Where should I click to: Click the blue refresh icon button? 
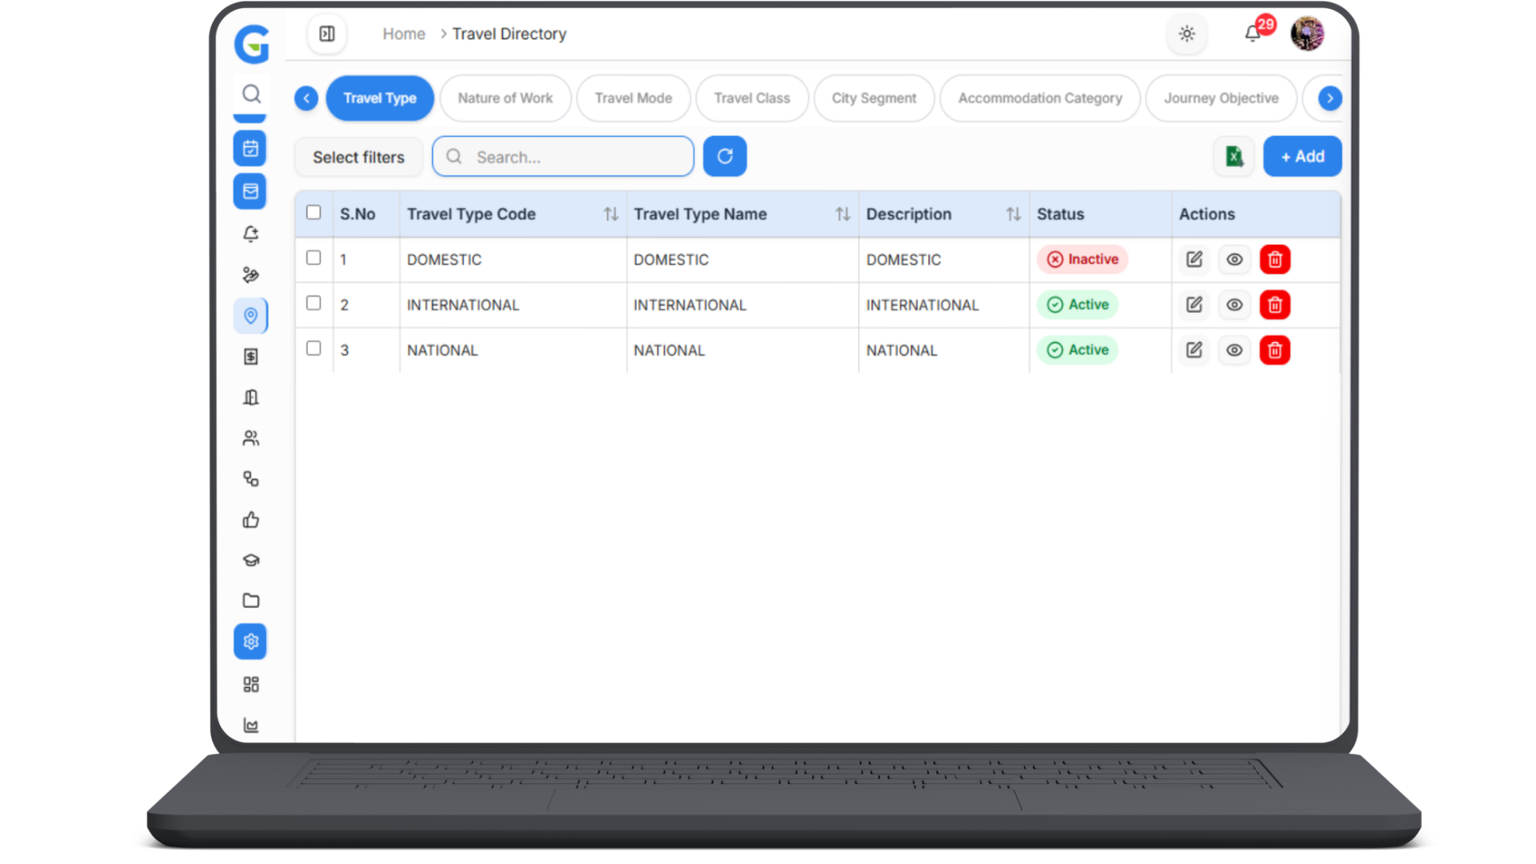click(x=725, y=157)
